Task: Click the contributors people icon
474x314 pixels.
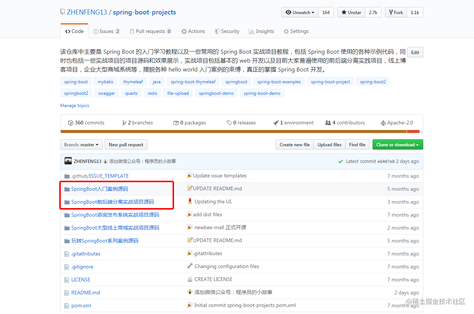Action: (328, 123)
